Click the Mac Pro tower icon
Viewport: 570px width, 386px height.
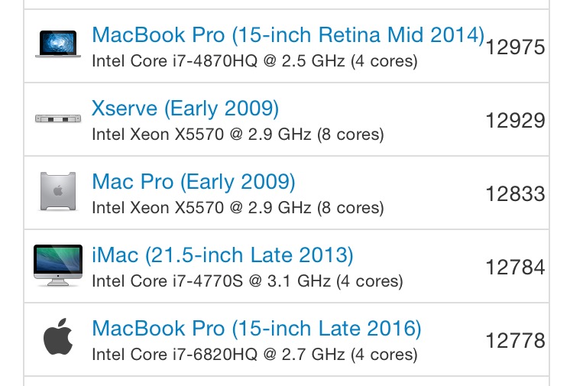click(58, 191)
